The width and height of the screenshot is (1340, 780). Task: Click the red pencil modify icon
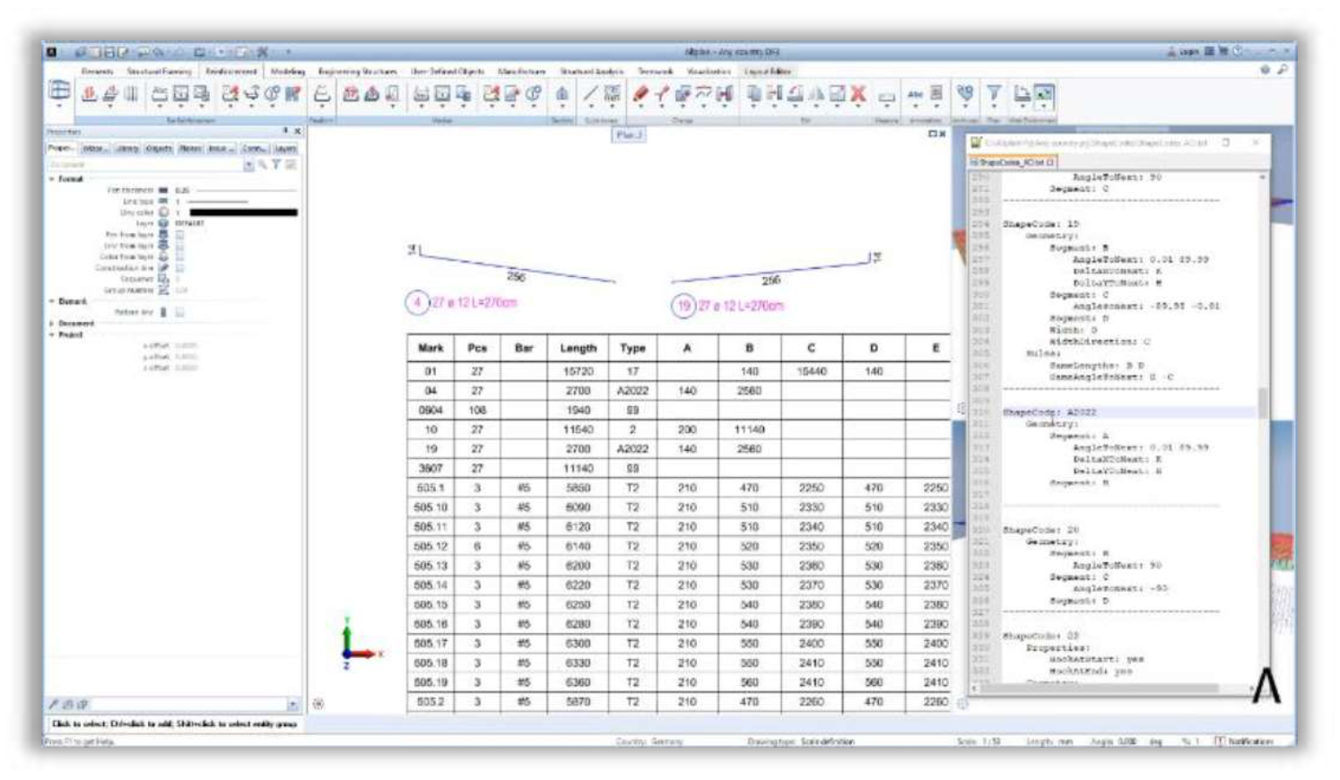640,93
